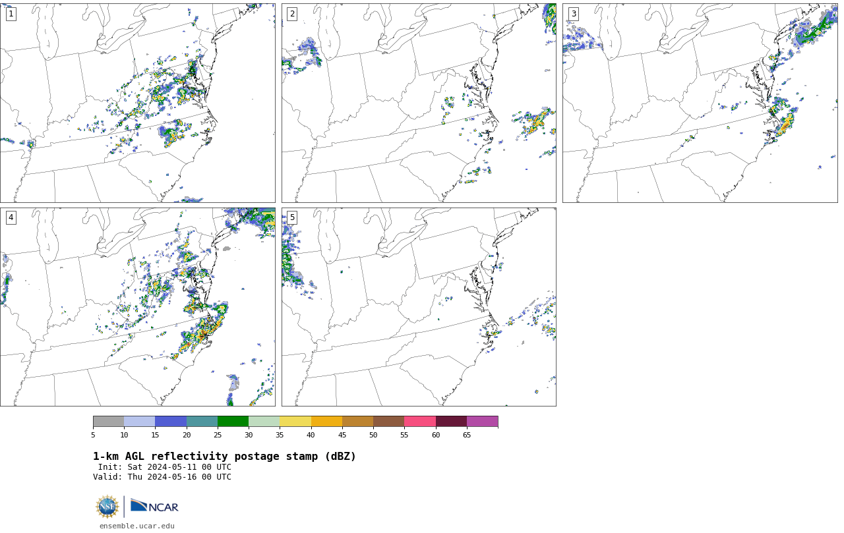Select the maroon 60-65 dBZ swatch
The image size is (844, 533).
coord(452,422)
